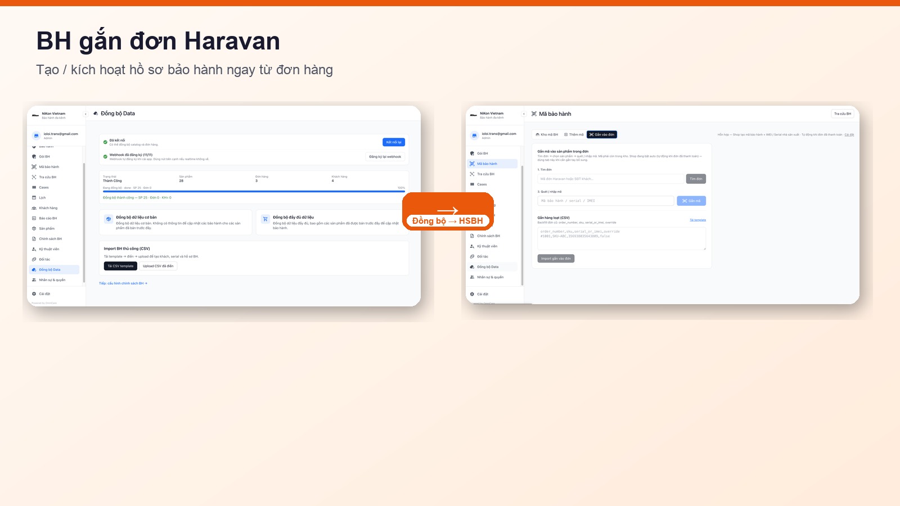Click the Tìm đơn button
The image size is (900, 506).
tap(696, 179)
